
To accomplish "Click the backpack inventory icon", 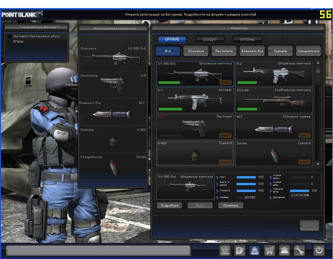I will [255, 250].
